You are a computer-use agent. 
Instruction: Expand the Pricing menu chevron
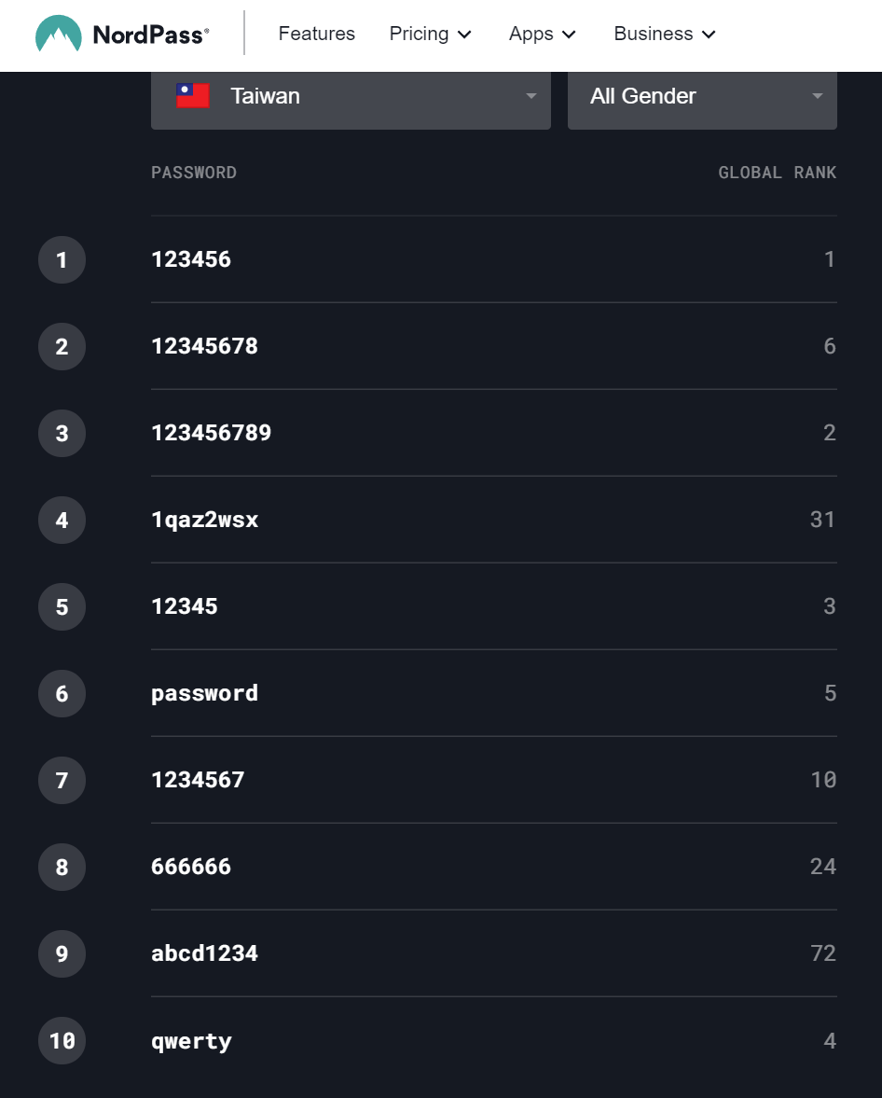click(465, 35)
